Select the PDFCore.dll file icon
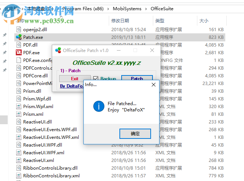Image resolution: width=244 pixels, height=181 pixels. [19, 75]
